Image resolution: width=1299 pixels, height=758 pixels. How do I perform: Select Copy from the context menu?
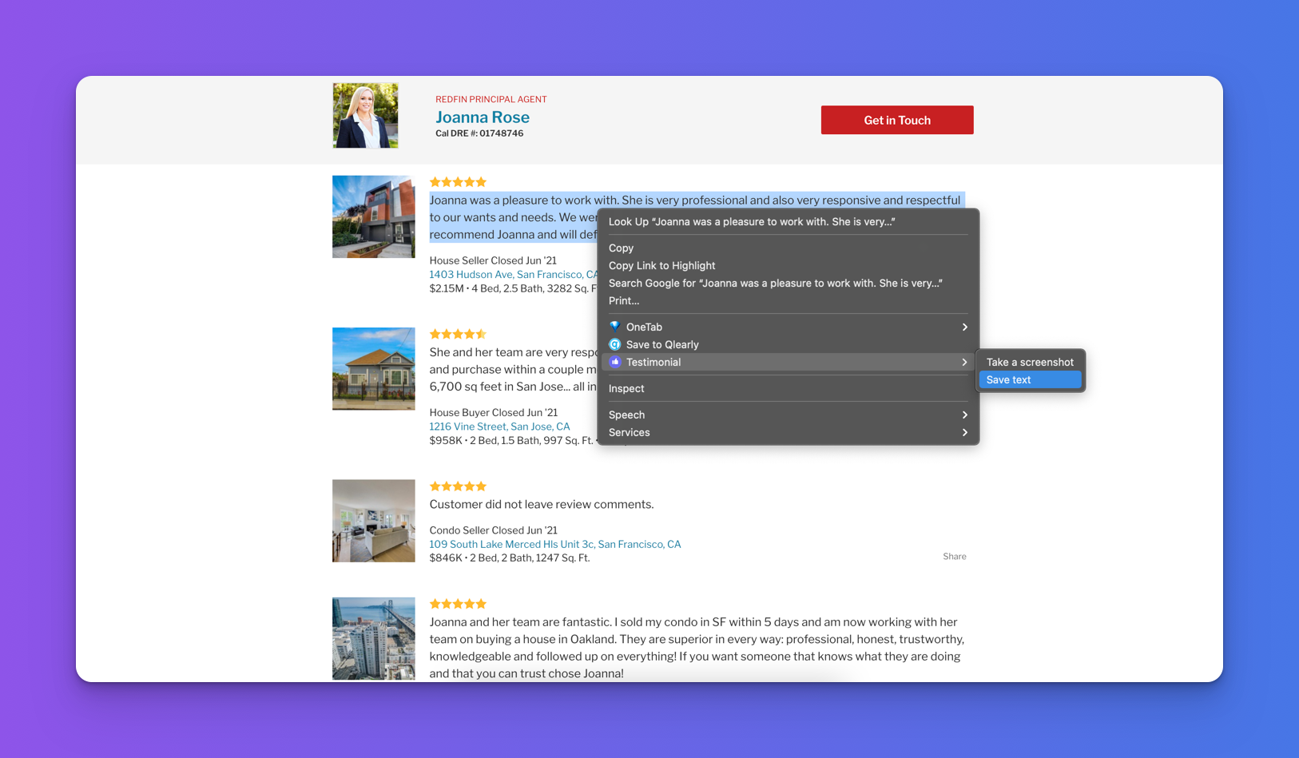pos(621,248)
